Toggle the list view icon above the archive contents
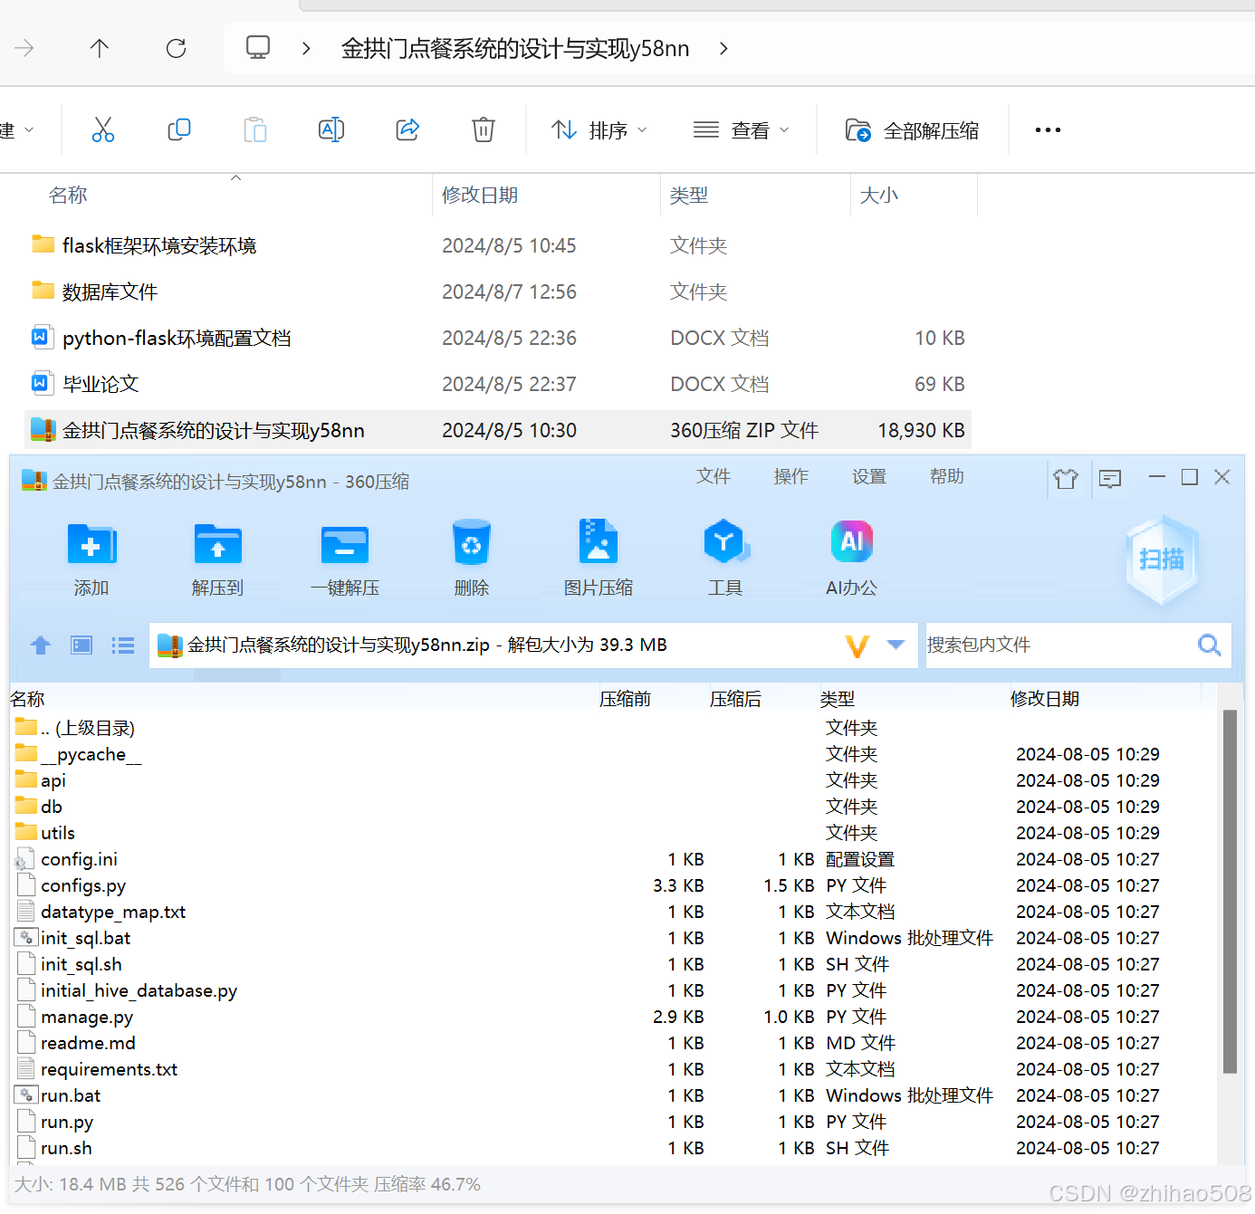Screen dimensions: 1255x1214 [x=122, y=645]
